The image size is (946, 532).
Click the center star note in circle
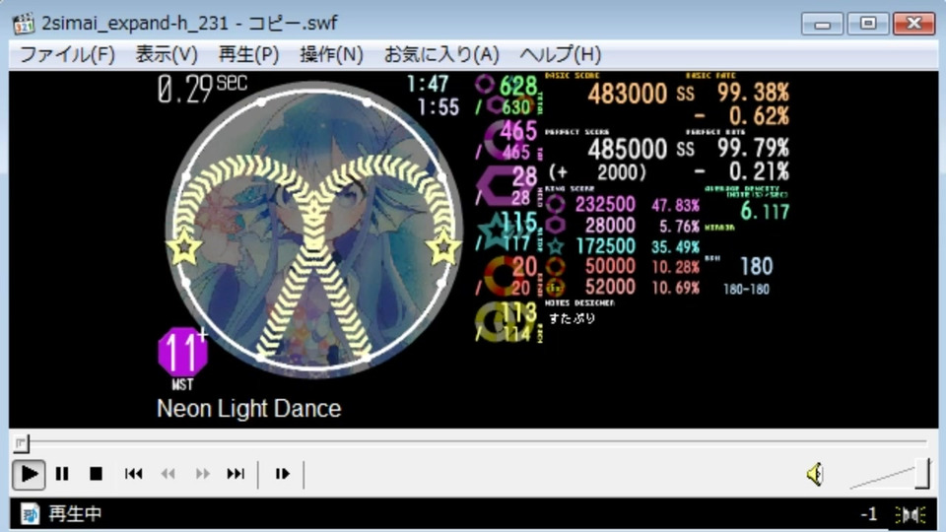(313, 211)
